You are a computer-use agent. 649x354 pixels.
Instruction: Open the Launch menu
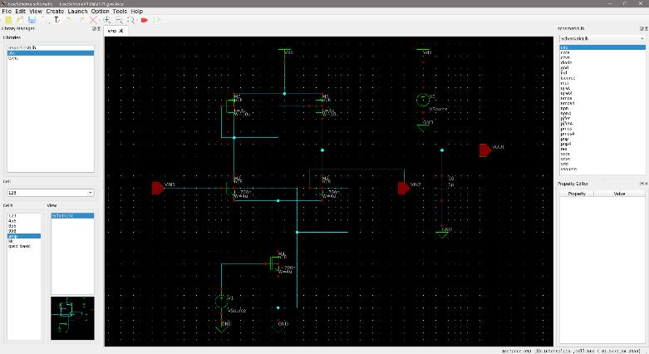pyautogui.click(x=76, y=11)
